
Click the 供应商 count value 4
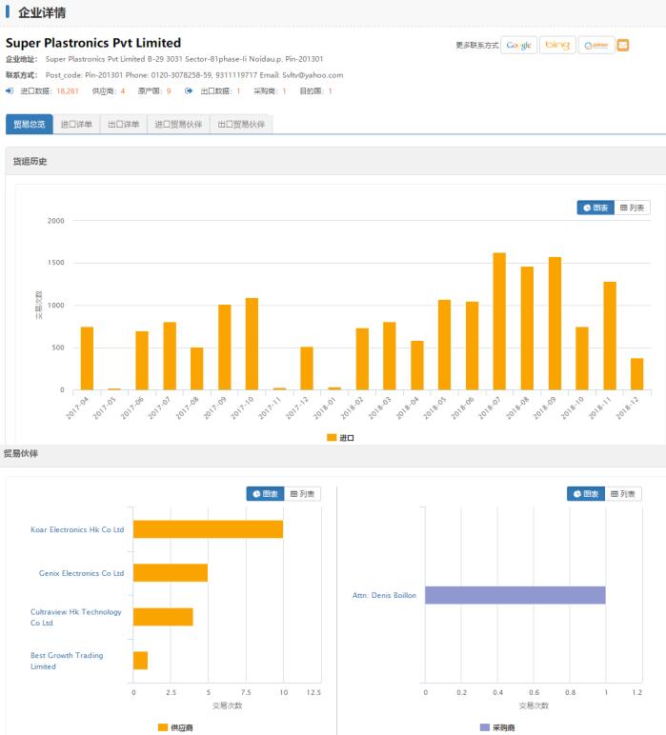pyautogui.click(x=123, y=91)
